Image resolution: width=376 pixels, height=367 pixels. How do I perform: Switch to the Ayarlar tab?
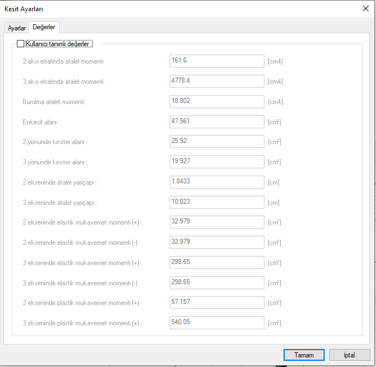click(x=16, y=28)
